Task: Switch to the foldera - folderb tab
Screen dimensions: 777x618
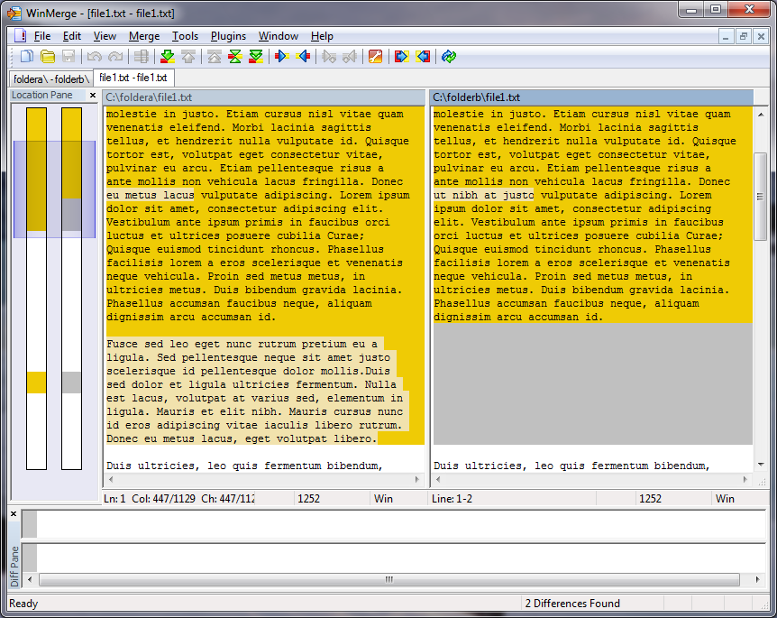Action: click(50, 78)
